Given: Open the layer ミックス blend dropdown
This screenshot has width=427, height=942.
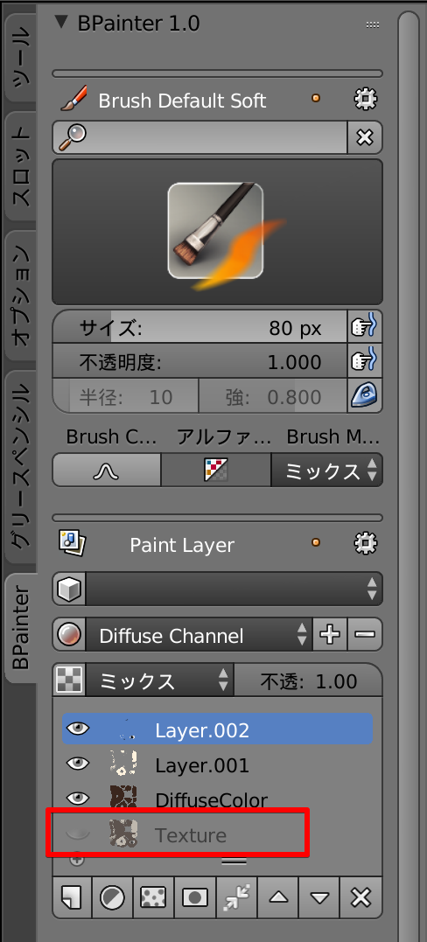Looking at the screenshot, I should (160, 680).
